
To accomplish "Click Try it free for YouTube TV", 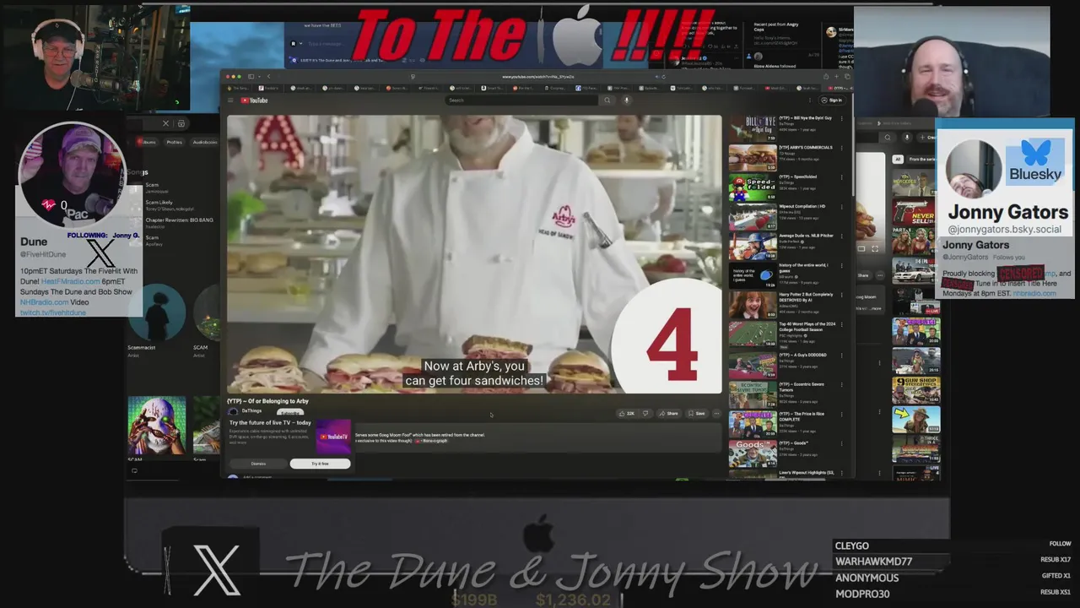I will (320, 464).
